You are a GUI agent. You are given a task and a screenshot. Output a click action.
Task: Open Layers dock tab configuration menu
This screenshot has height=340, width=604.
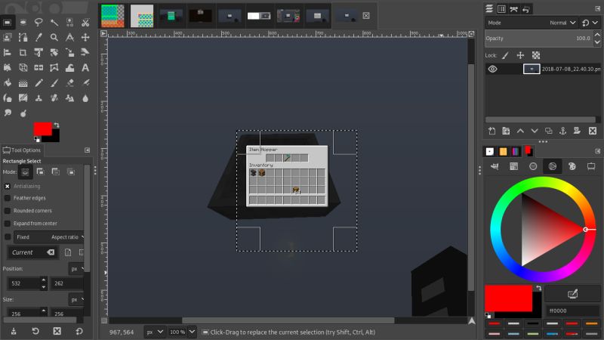597,9
